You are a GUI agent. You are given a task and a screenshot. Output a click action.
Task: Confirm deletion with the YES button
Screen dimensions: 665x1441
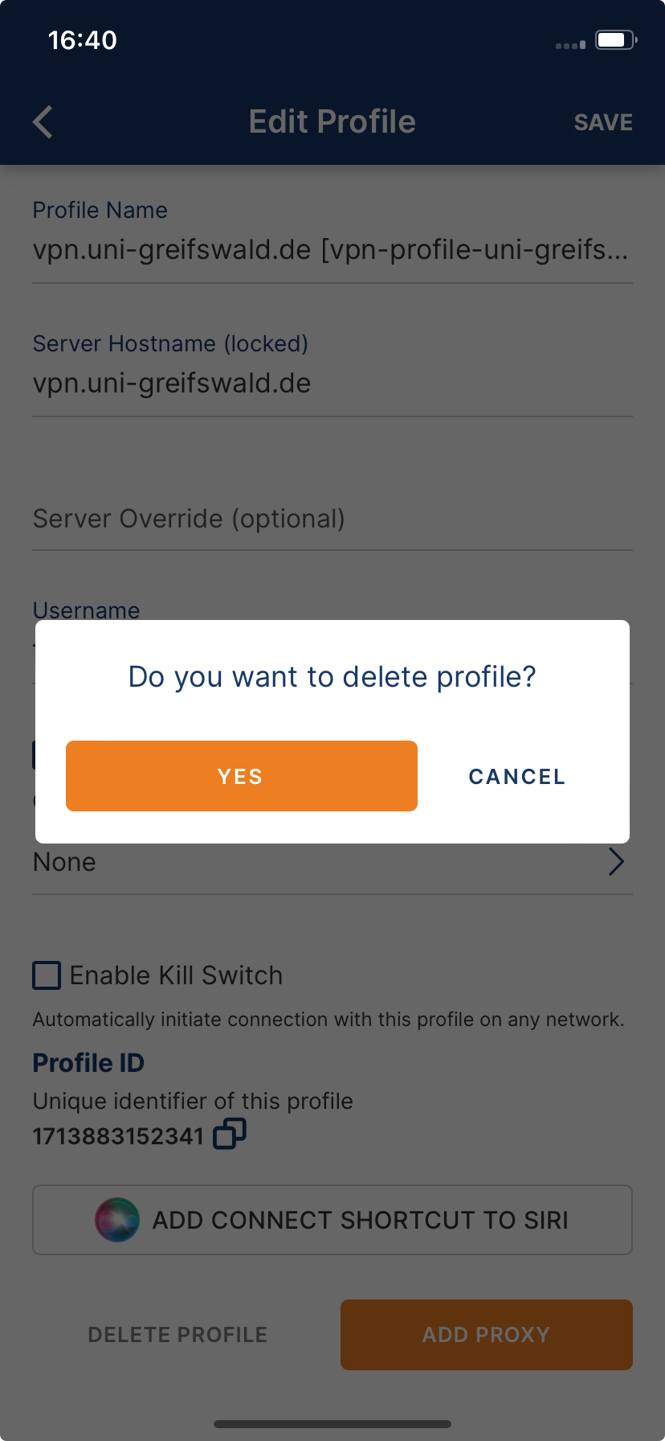(242, 776)
